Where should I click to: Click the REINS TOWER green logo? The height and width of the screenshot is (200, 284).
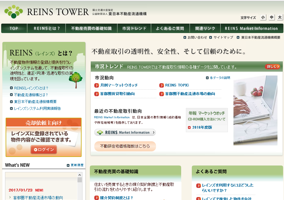point(14,12)
